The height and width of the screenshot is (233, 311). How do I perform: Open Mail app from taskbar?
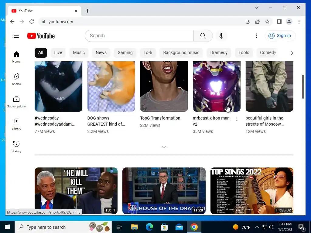[179, 227]
